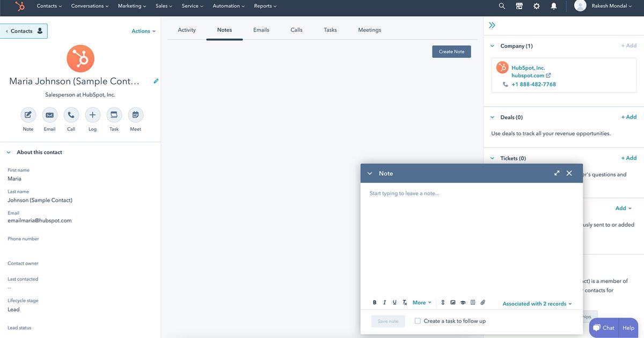Open the Rakesh Mondal account menu
The width and height of the screenshot is (644, 338).
coord(611,6)
